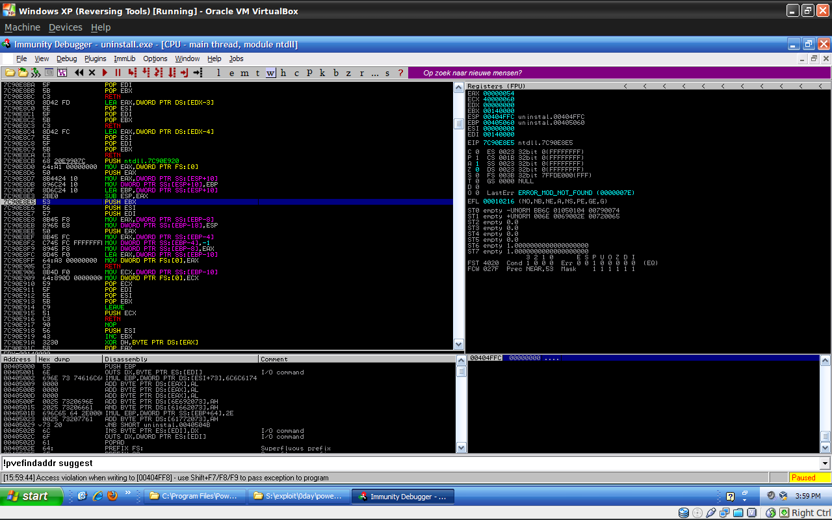The image size is (832, 520).
Task: Select the stack row 00404FFC
Action: tap(643, 358)
